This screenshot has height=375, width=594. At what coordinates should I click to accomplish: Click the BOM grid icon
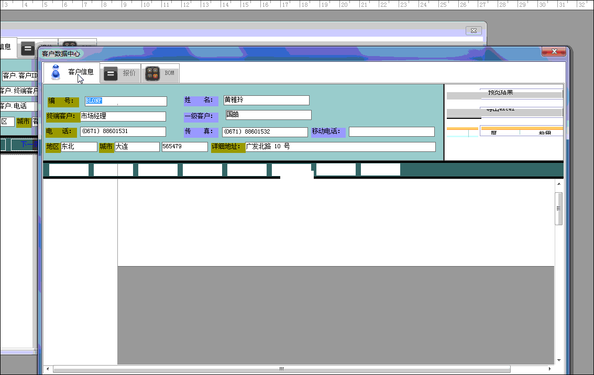[x=152, y=74]
